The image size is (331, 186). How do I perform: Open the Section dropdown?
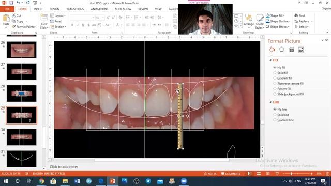[58, 27]
